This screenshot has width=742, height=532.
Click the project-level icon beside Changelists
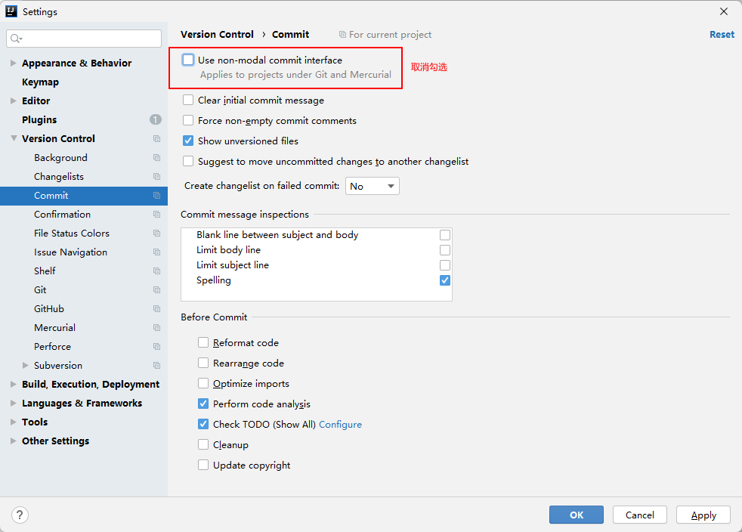tap(156, 177)
